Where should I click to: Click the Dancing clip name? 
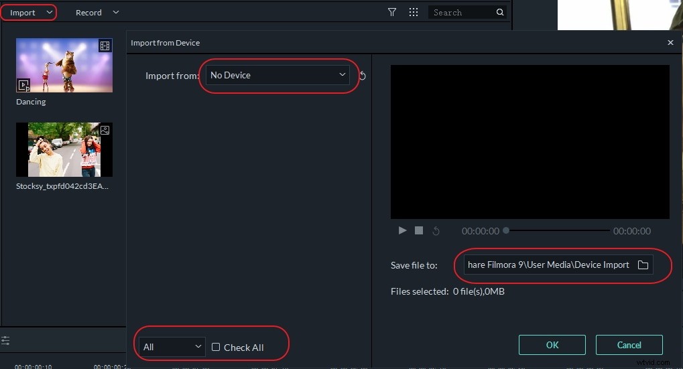tap(31, 101)
